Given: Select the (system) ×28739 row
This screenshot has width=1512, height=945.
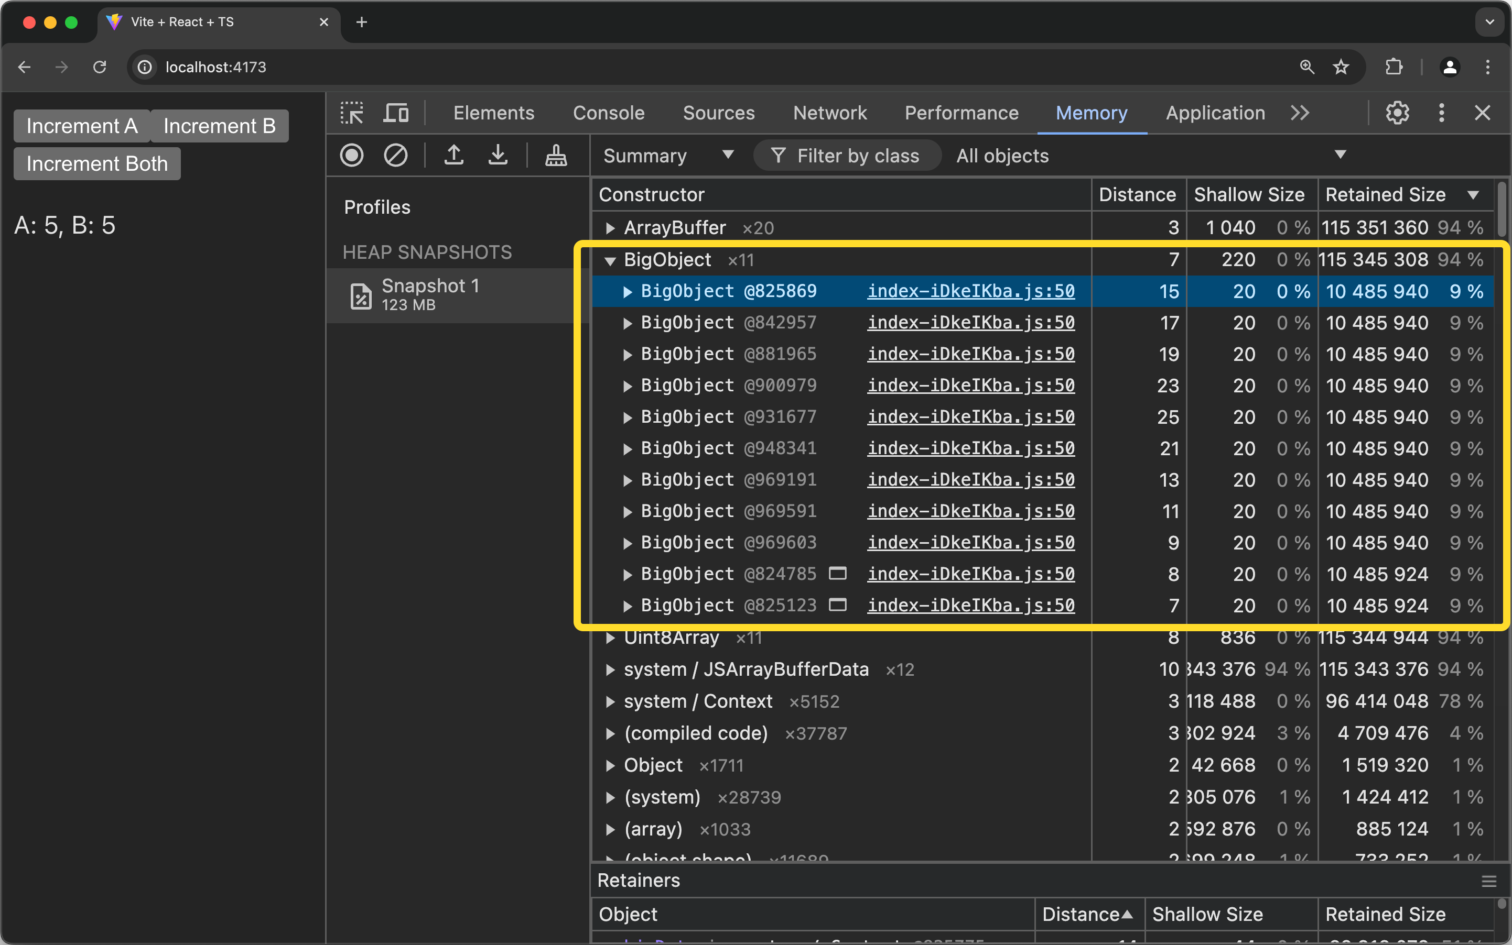Looking at the screenshot, I should 1043,797.
